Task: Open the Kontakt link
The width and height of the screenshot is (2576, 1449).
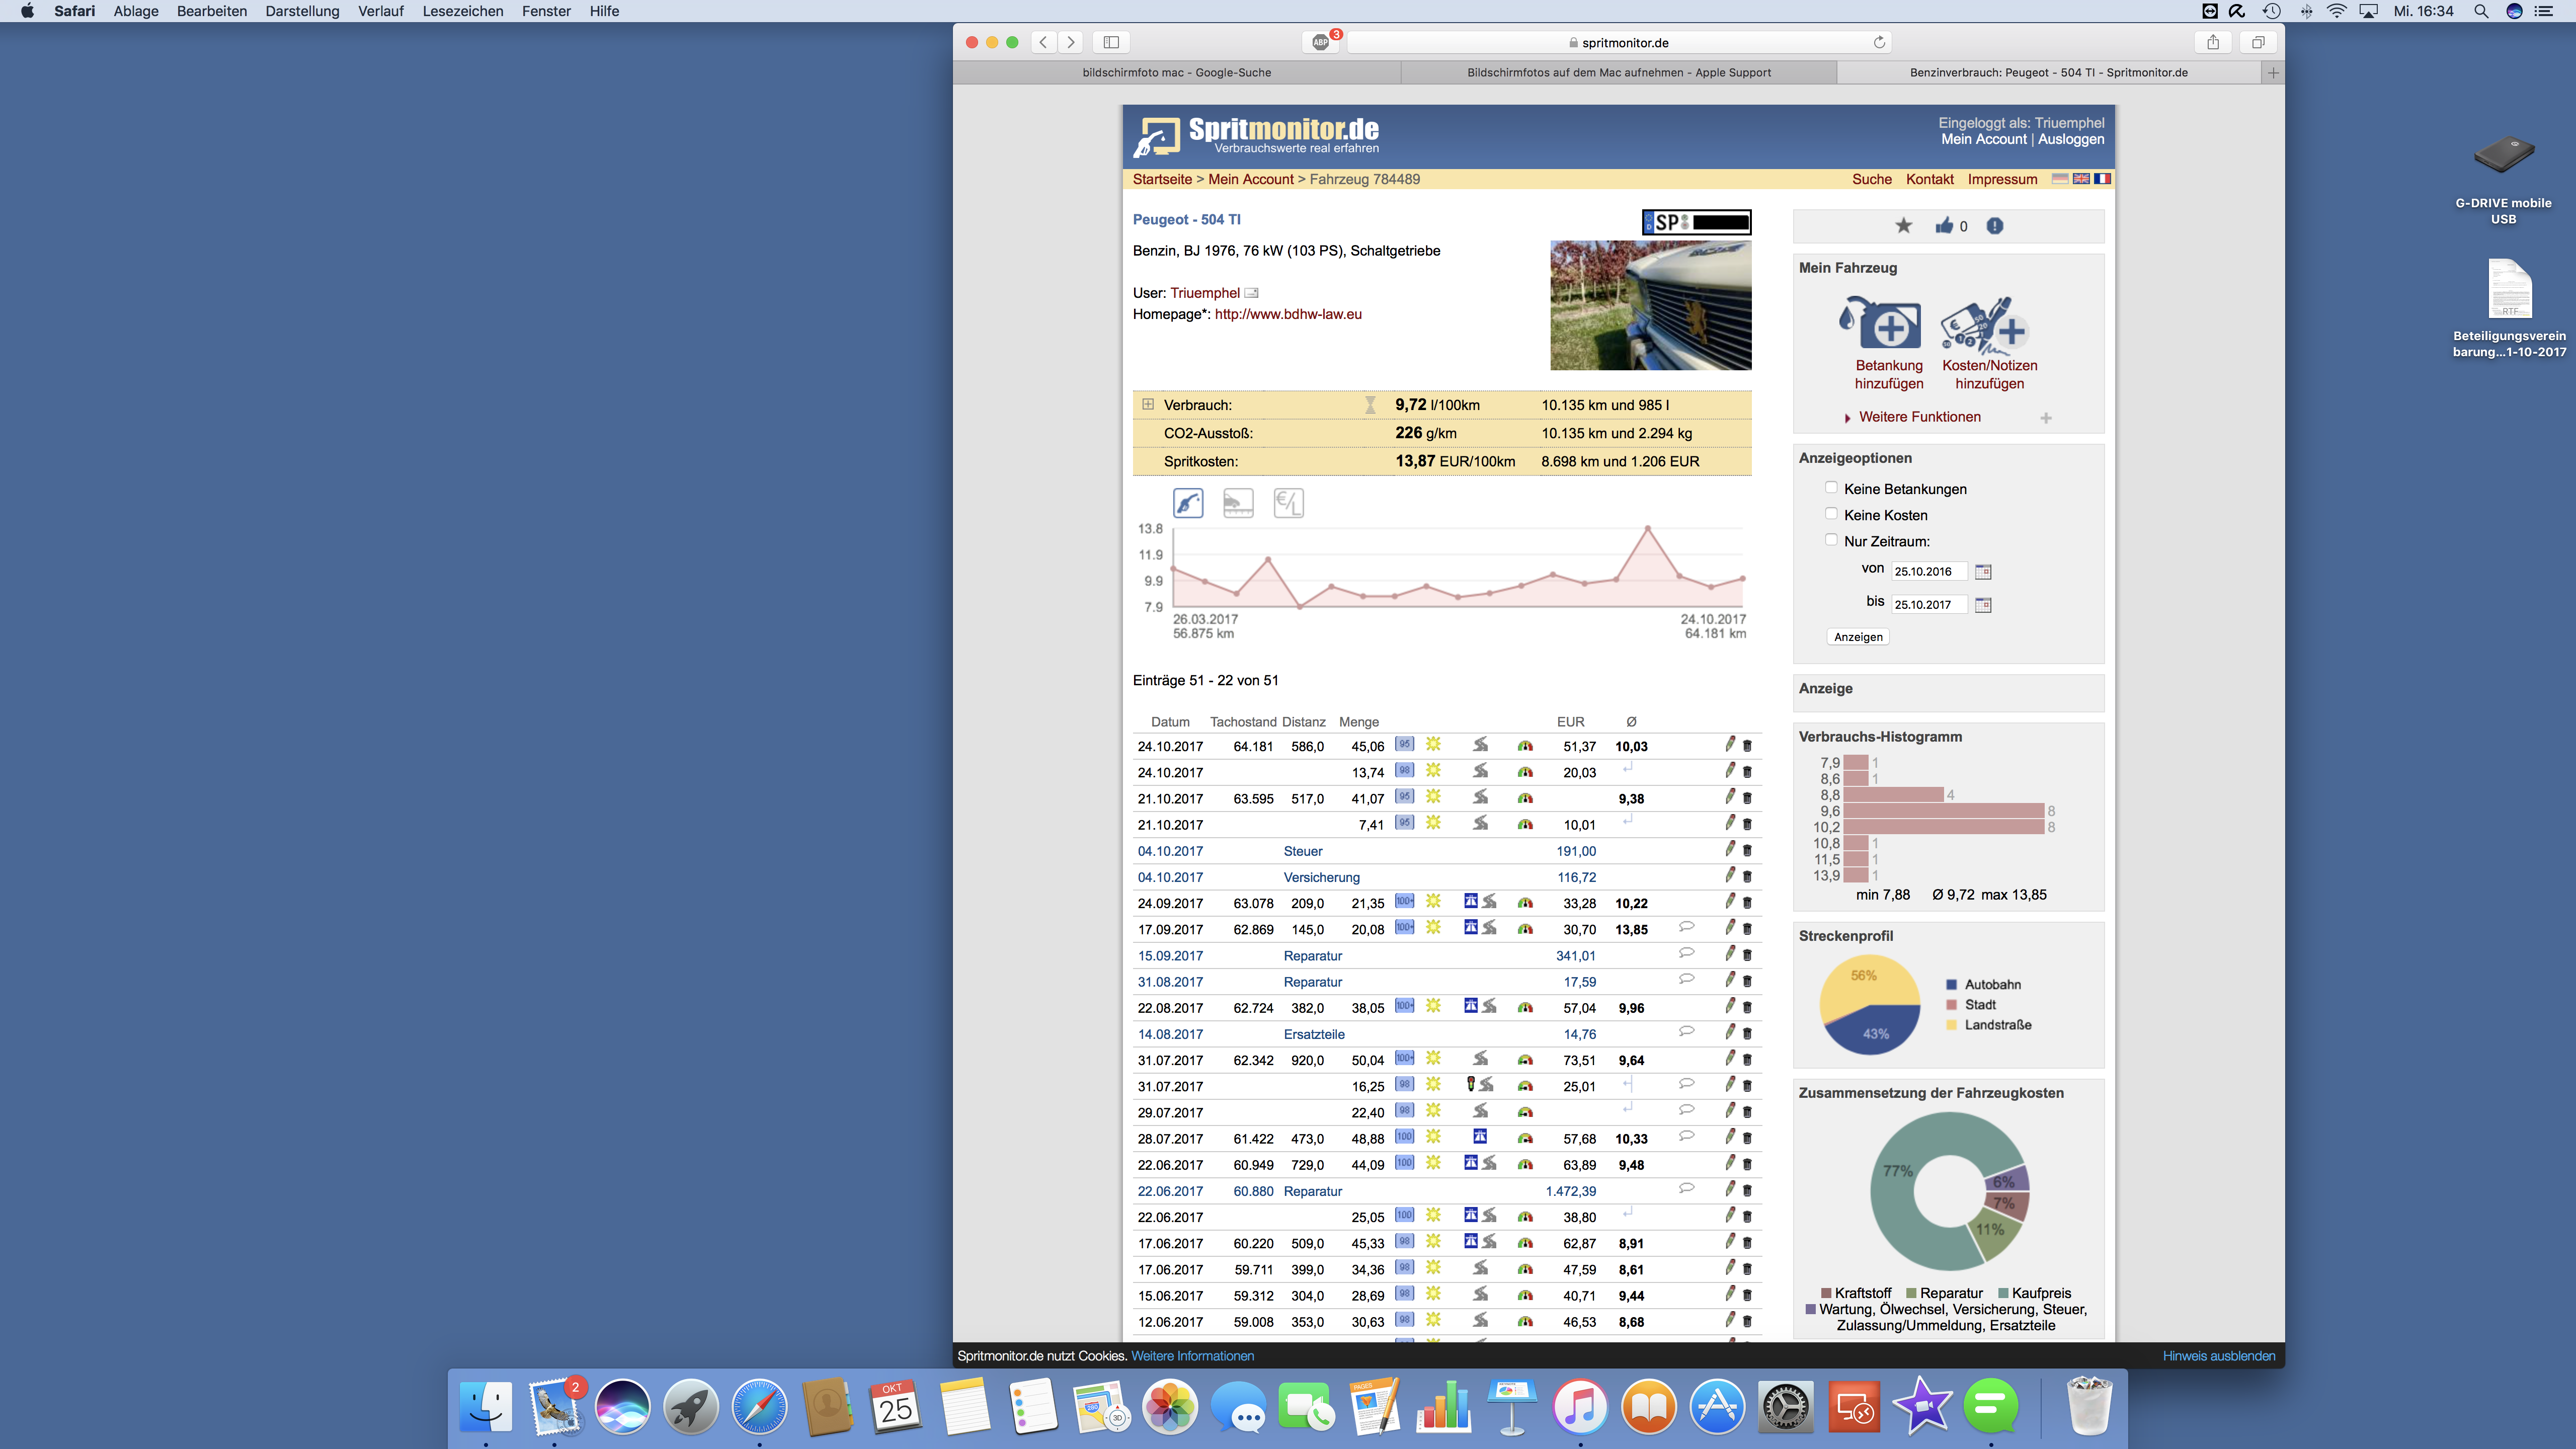Action: click(x=1930, y=180)
